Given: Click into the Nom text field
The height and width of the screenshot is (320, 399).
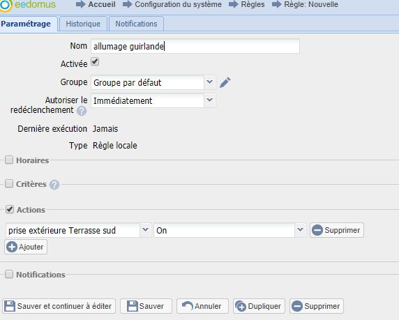Looking at the screenshot, I should tap(195, 46).
